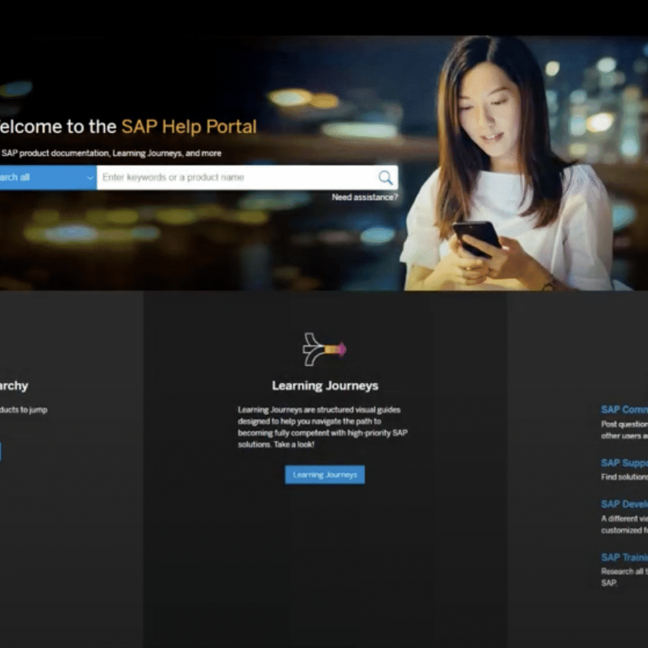
Task: Select the "Learning Journeys" section title
Action: click(325, 386)
